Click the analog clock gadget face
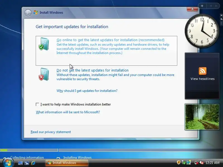Viewport: 223px width, 167px height. pos(202,31)
